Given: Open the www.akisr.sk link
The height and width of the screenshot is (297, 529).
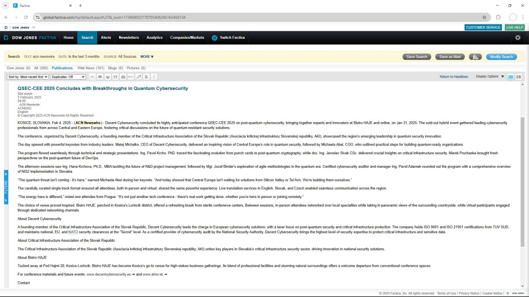Looking at the screenshot, I should pos(153,274).
